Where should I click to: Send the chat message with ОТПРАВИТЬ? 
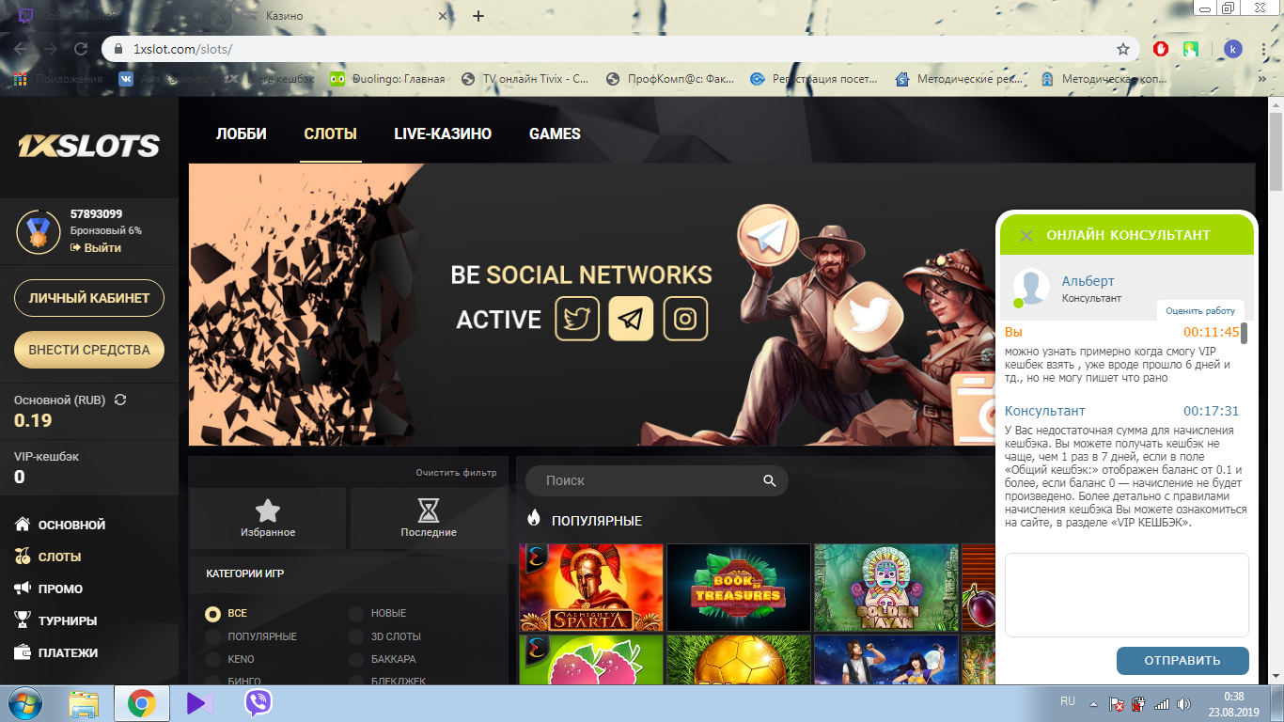[x=1182, y=660]
